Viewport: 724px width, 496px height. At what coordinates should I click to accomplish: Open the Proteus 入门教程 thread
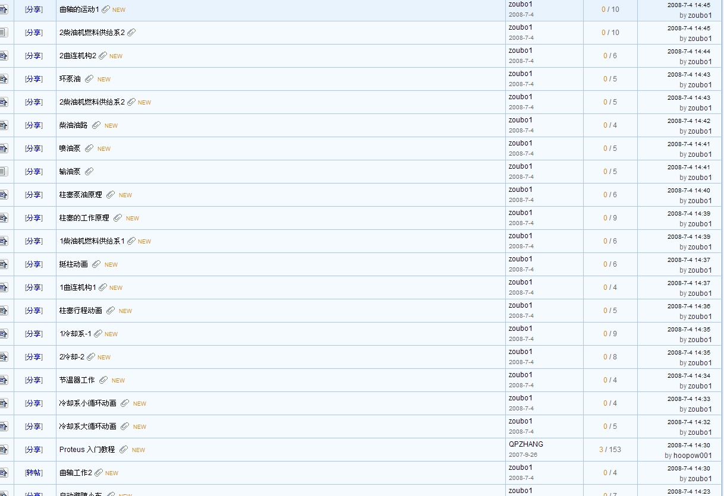coord(87,450)
